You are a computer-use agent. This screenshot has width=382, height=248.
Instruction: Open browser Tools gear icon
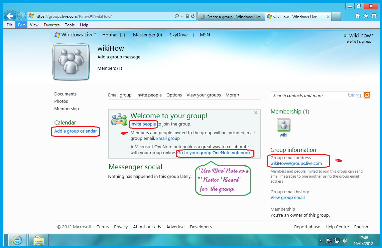point(374,16)
